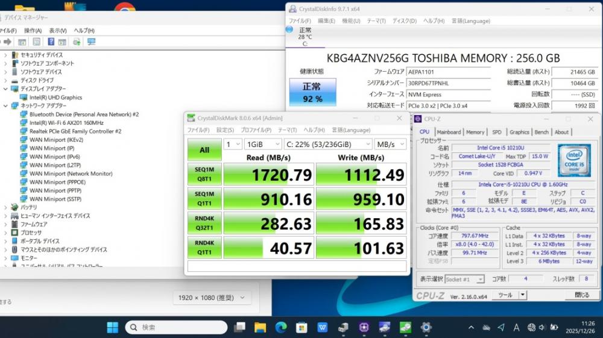Click the 閉じる button in CPU-Z
This screenshot has width=603, height=338.
coord(582,295)
